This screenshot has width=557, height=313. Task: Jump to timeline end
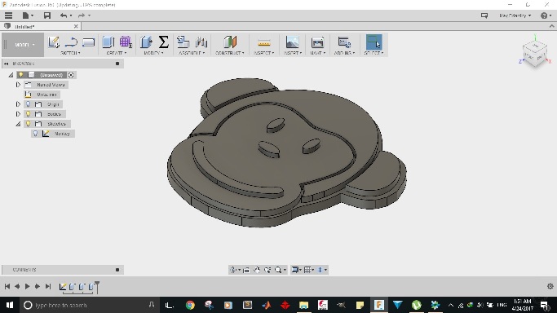pos(48,286)
